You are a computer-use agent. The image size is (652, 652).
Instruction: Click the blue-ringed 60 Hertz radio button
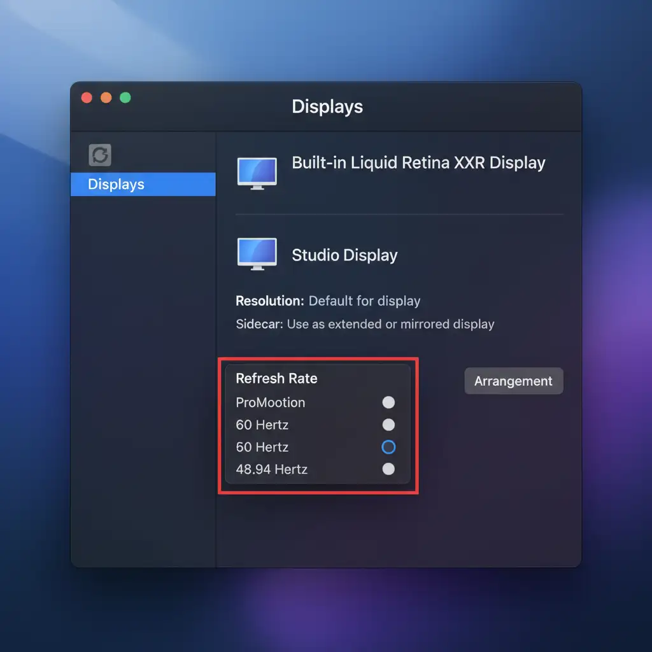388,447
